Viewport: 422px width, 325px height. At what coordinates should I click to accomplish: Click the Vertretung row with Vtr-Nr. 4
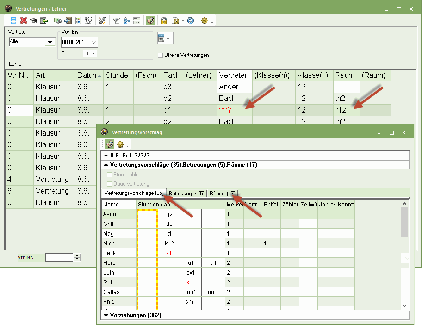click(x=50, y=179)
